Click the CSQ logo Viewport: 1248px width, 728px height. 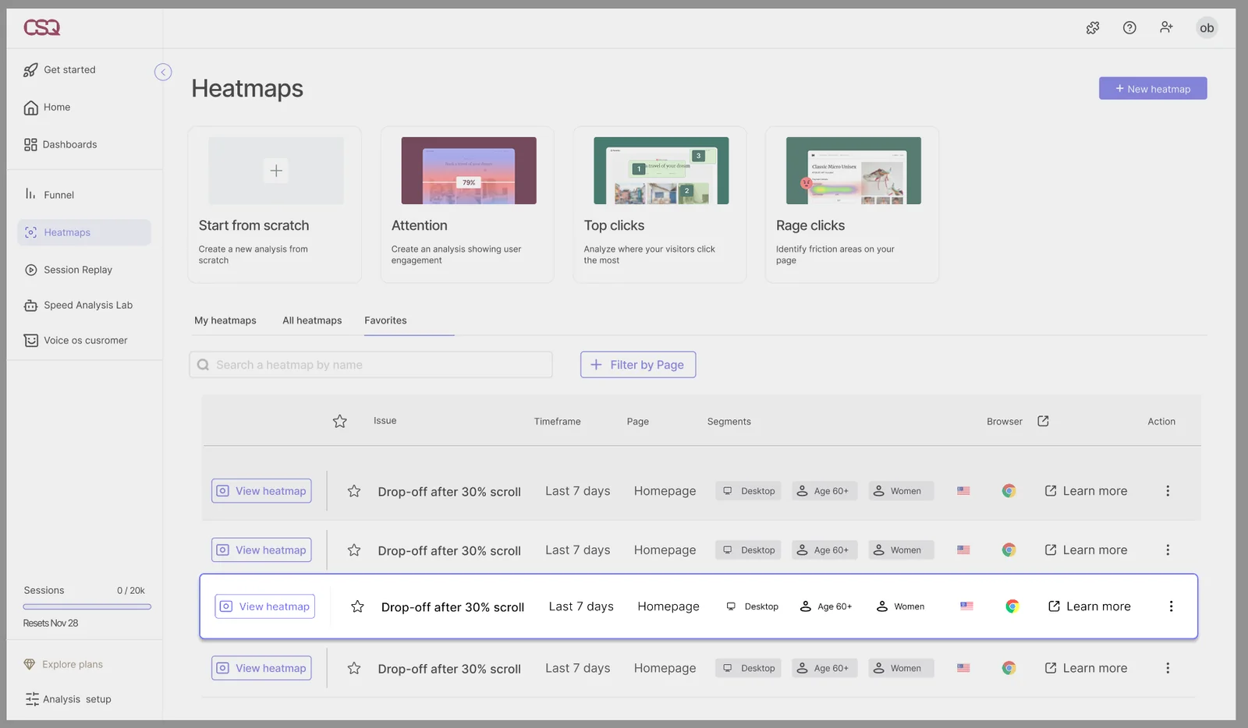tap(42, 27)
